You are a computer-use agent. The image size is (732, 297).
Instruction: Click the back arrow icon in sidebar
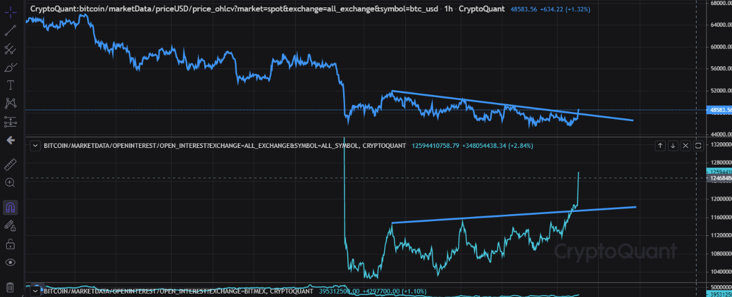[10, 140]
